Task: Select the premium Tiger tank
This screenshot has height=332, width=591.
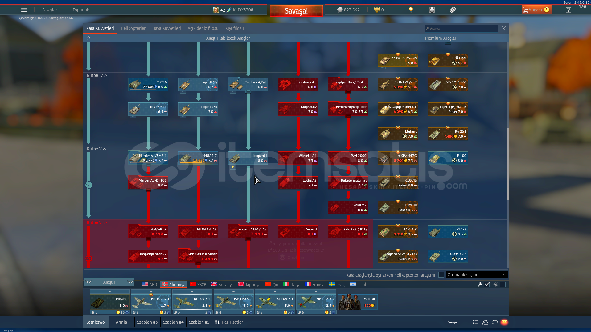Action: pyautogui.click(x=448, y=60)
